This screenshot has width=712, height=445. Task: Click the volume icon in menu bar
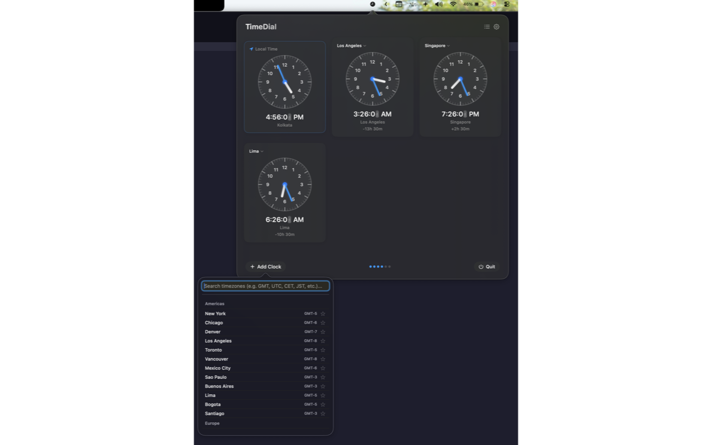click(x=439, y=4)
